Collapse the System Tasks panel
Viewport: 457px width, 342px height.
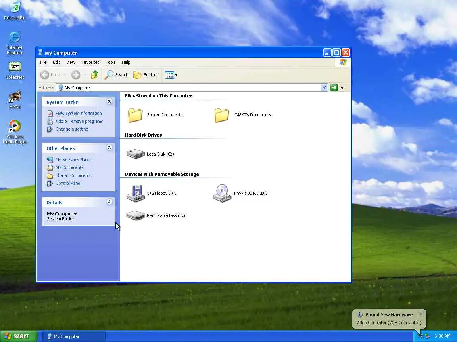[109, 101]
